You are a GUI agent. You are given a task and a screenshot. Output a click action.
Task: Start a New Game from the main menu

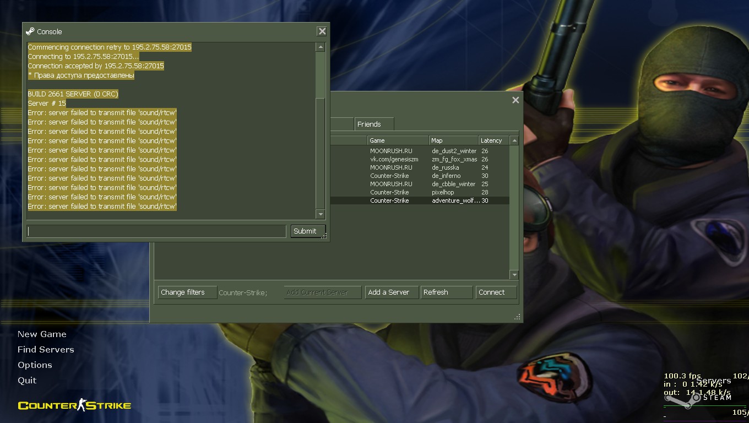pyautogui.click(x=42, y=334)
